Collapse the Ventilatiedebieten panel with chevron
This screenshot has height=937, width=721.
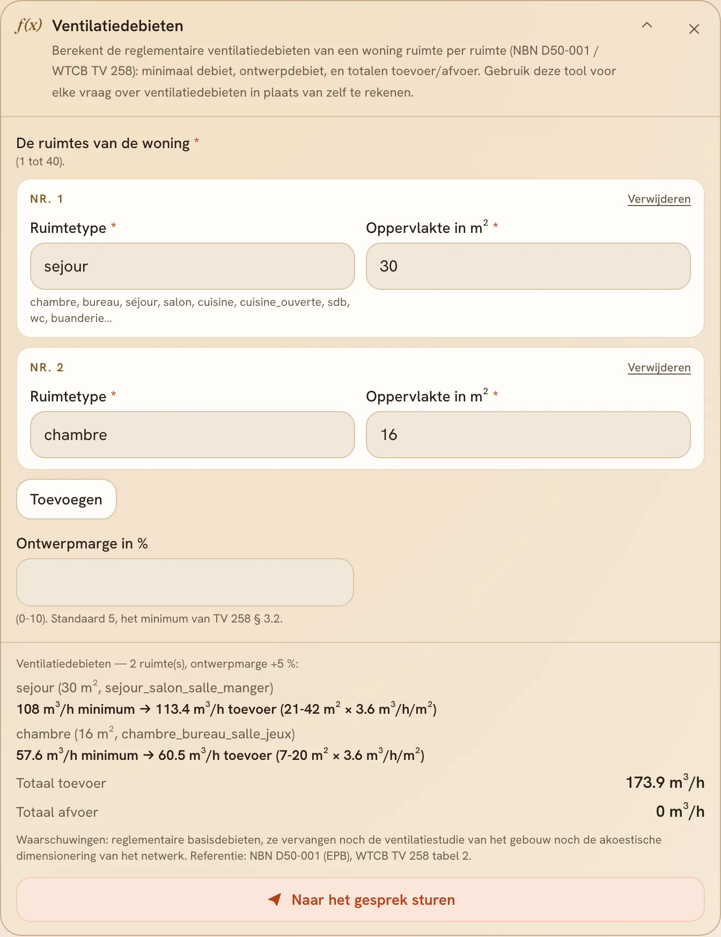(x=647, y=25)
